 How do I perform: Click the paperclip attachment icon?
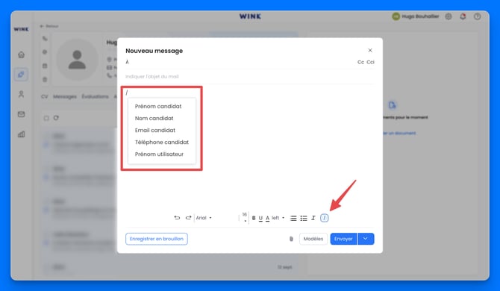(x=291, y=239)
